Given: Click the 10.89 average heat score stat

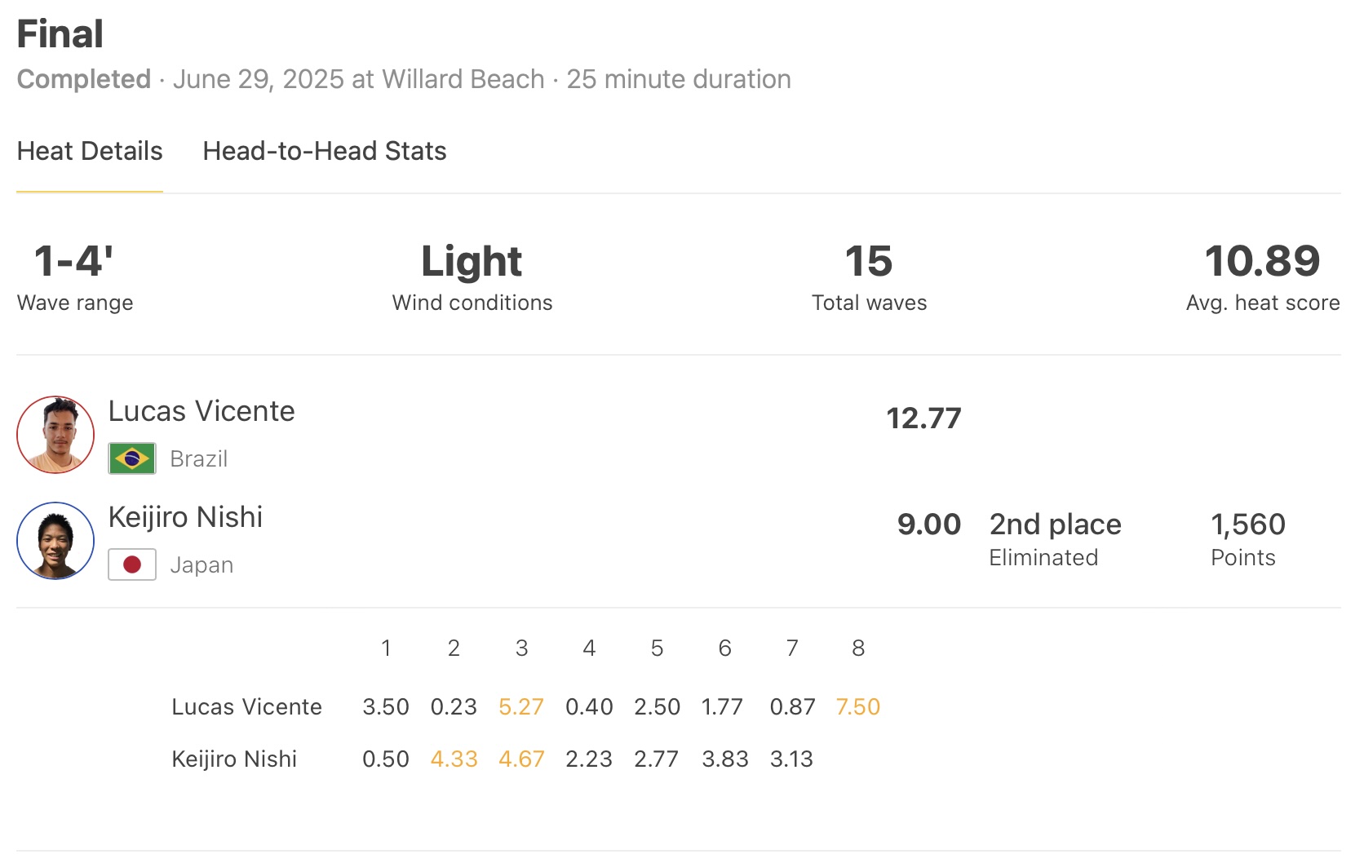Looking at the screenshot, I should [x=1262, y=262].
